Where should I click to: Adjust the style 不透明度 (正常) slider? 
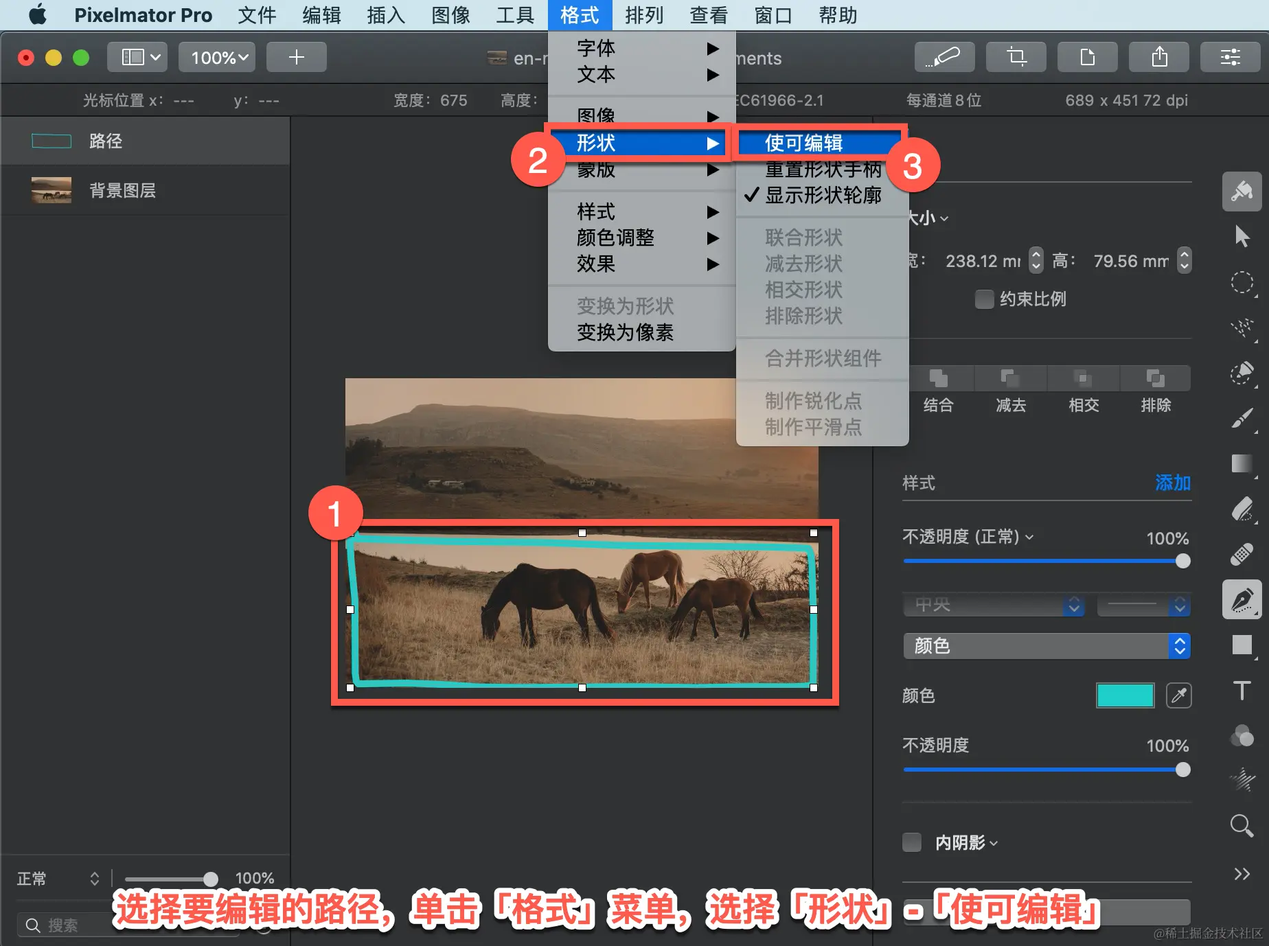pyautogui.click(x=1047, y=562)
